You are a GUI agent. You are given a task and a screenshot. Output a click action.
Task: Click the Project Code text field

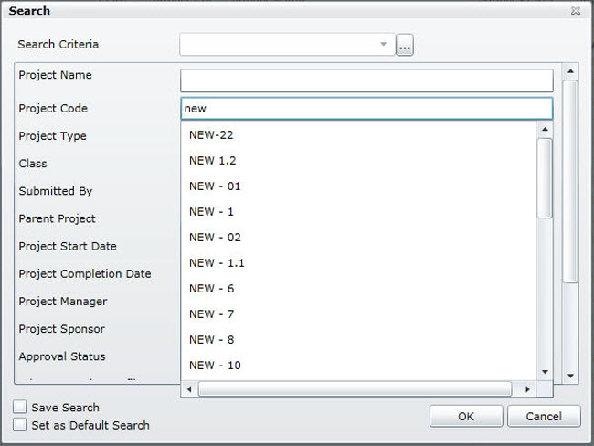[366, 109]
